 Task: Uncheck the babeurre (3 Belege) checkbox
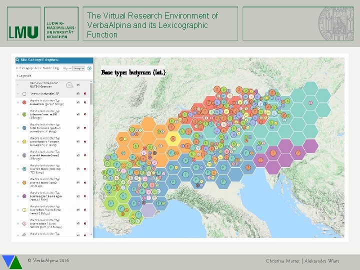point(78,114)
